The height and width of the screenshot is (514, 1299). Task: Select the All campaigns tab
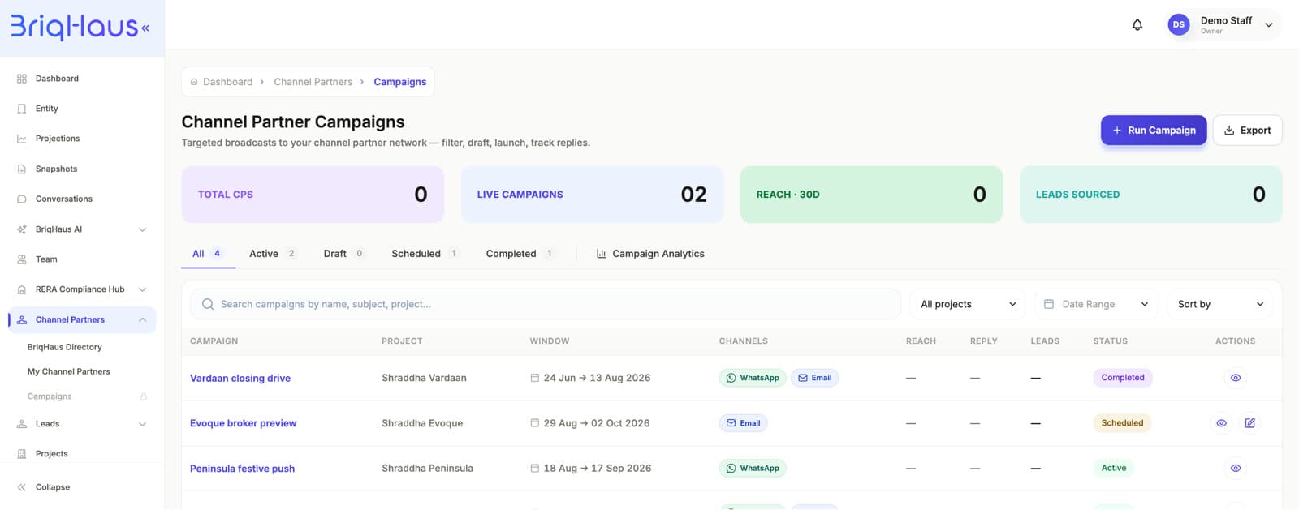208,254
